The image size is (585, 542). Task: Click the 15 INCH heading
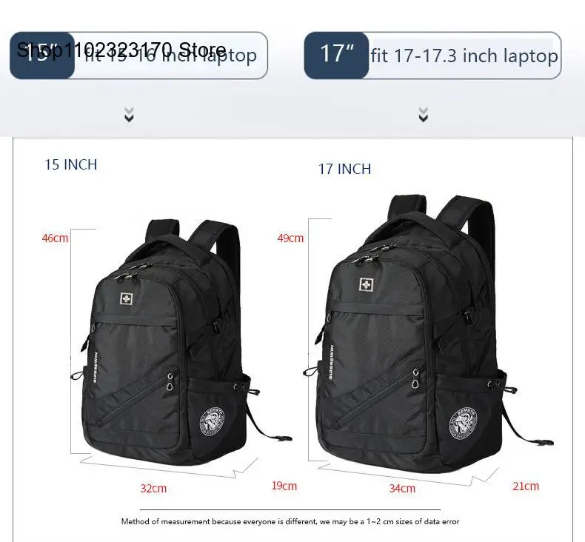coord(71,164)
